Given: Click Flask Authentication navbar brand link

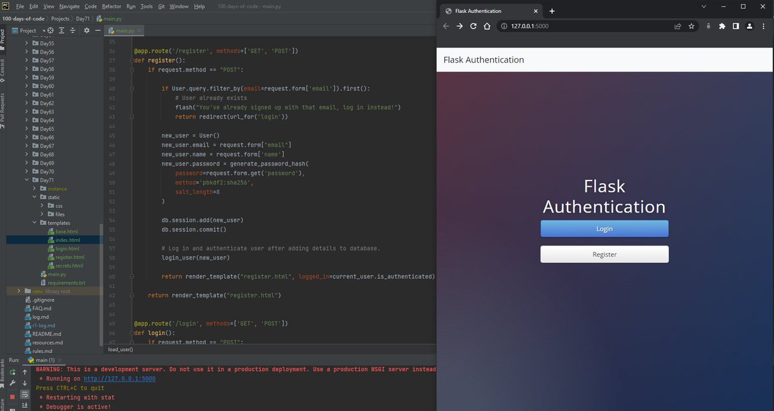Looking at the screenshot, I should 484,60.
